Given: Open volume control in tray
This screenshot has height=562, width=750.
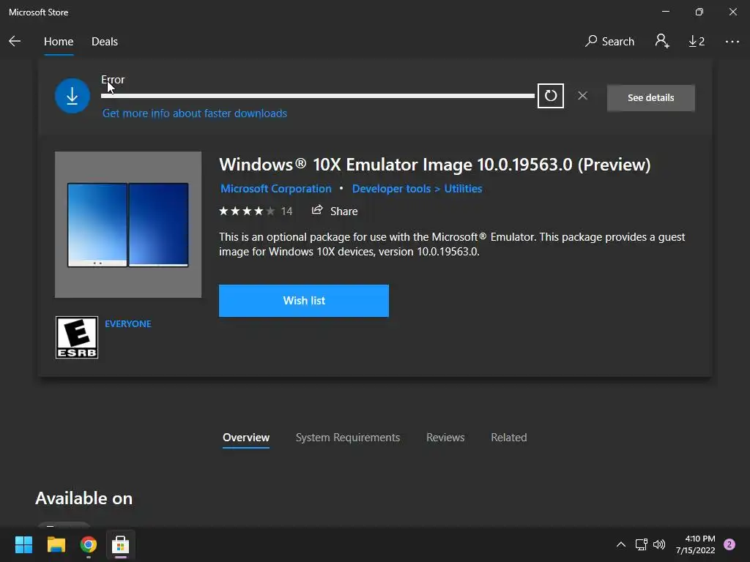Looking at the screenshot, I should coord(659,544).
